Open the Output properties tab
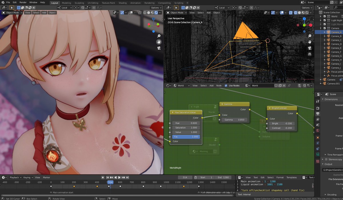 [x=318, y=114]
